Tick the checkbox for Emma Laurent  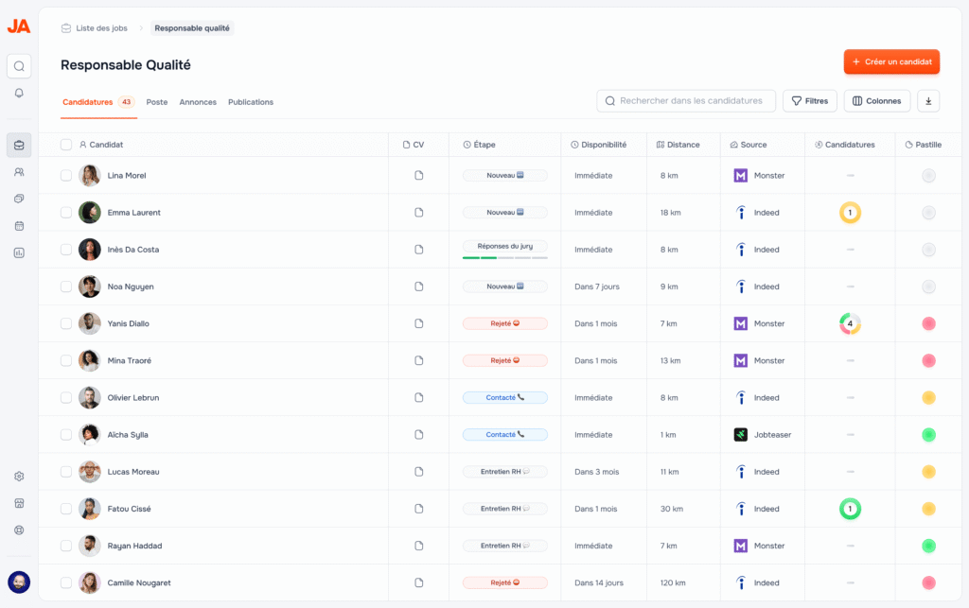(66, 213)
